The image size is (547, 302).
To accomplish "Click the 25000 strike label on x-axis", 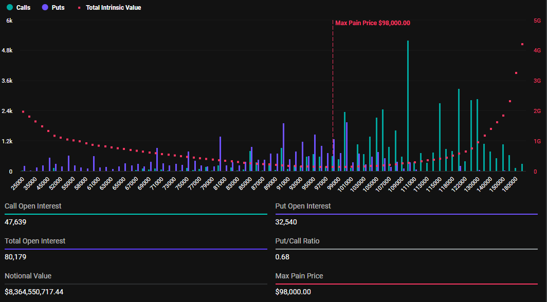I will click(18, 182).
